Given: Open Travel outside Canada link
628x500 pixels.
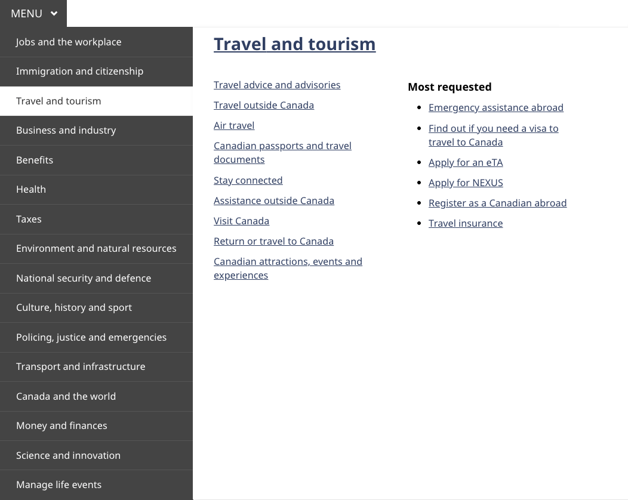Looking at the screenshot, I should coord(264,105).
